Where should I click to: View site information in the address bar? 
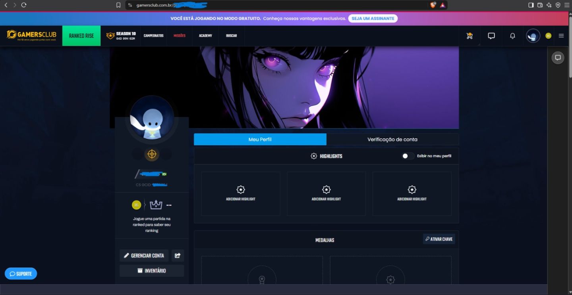(130, 5)
